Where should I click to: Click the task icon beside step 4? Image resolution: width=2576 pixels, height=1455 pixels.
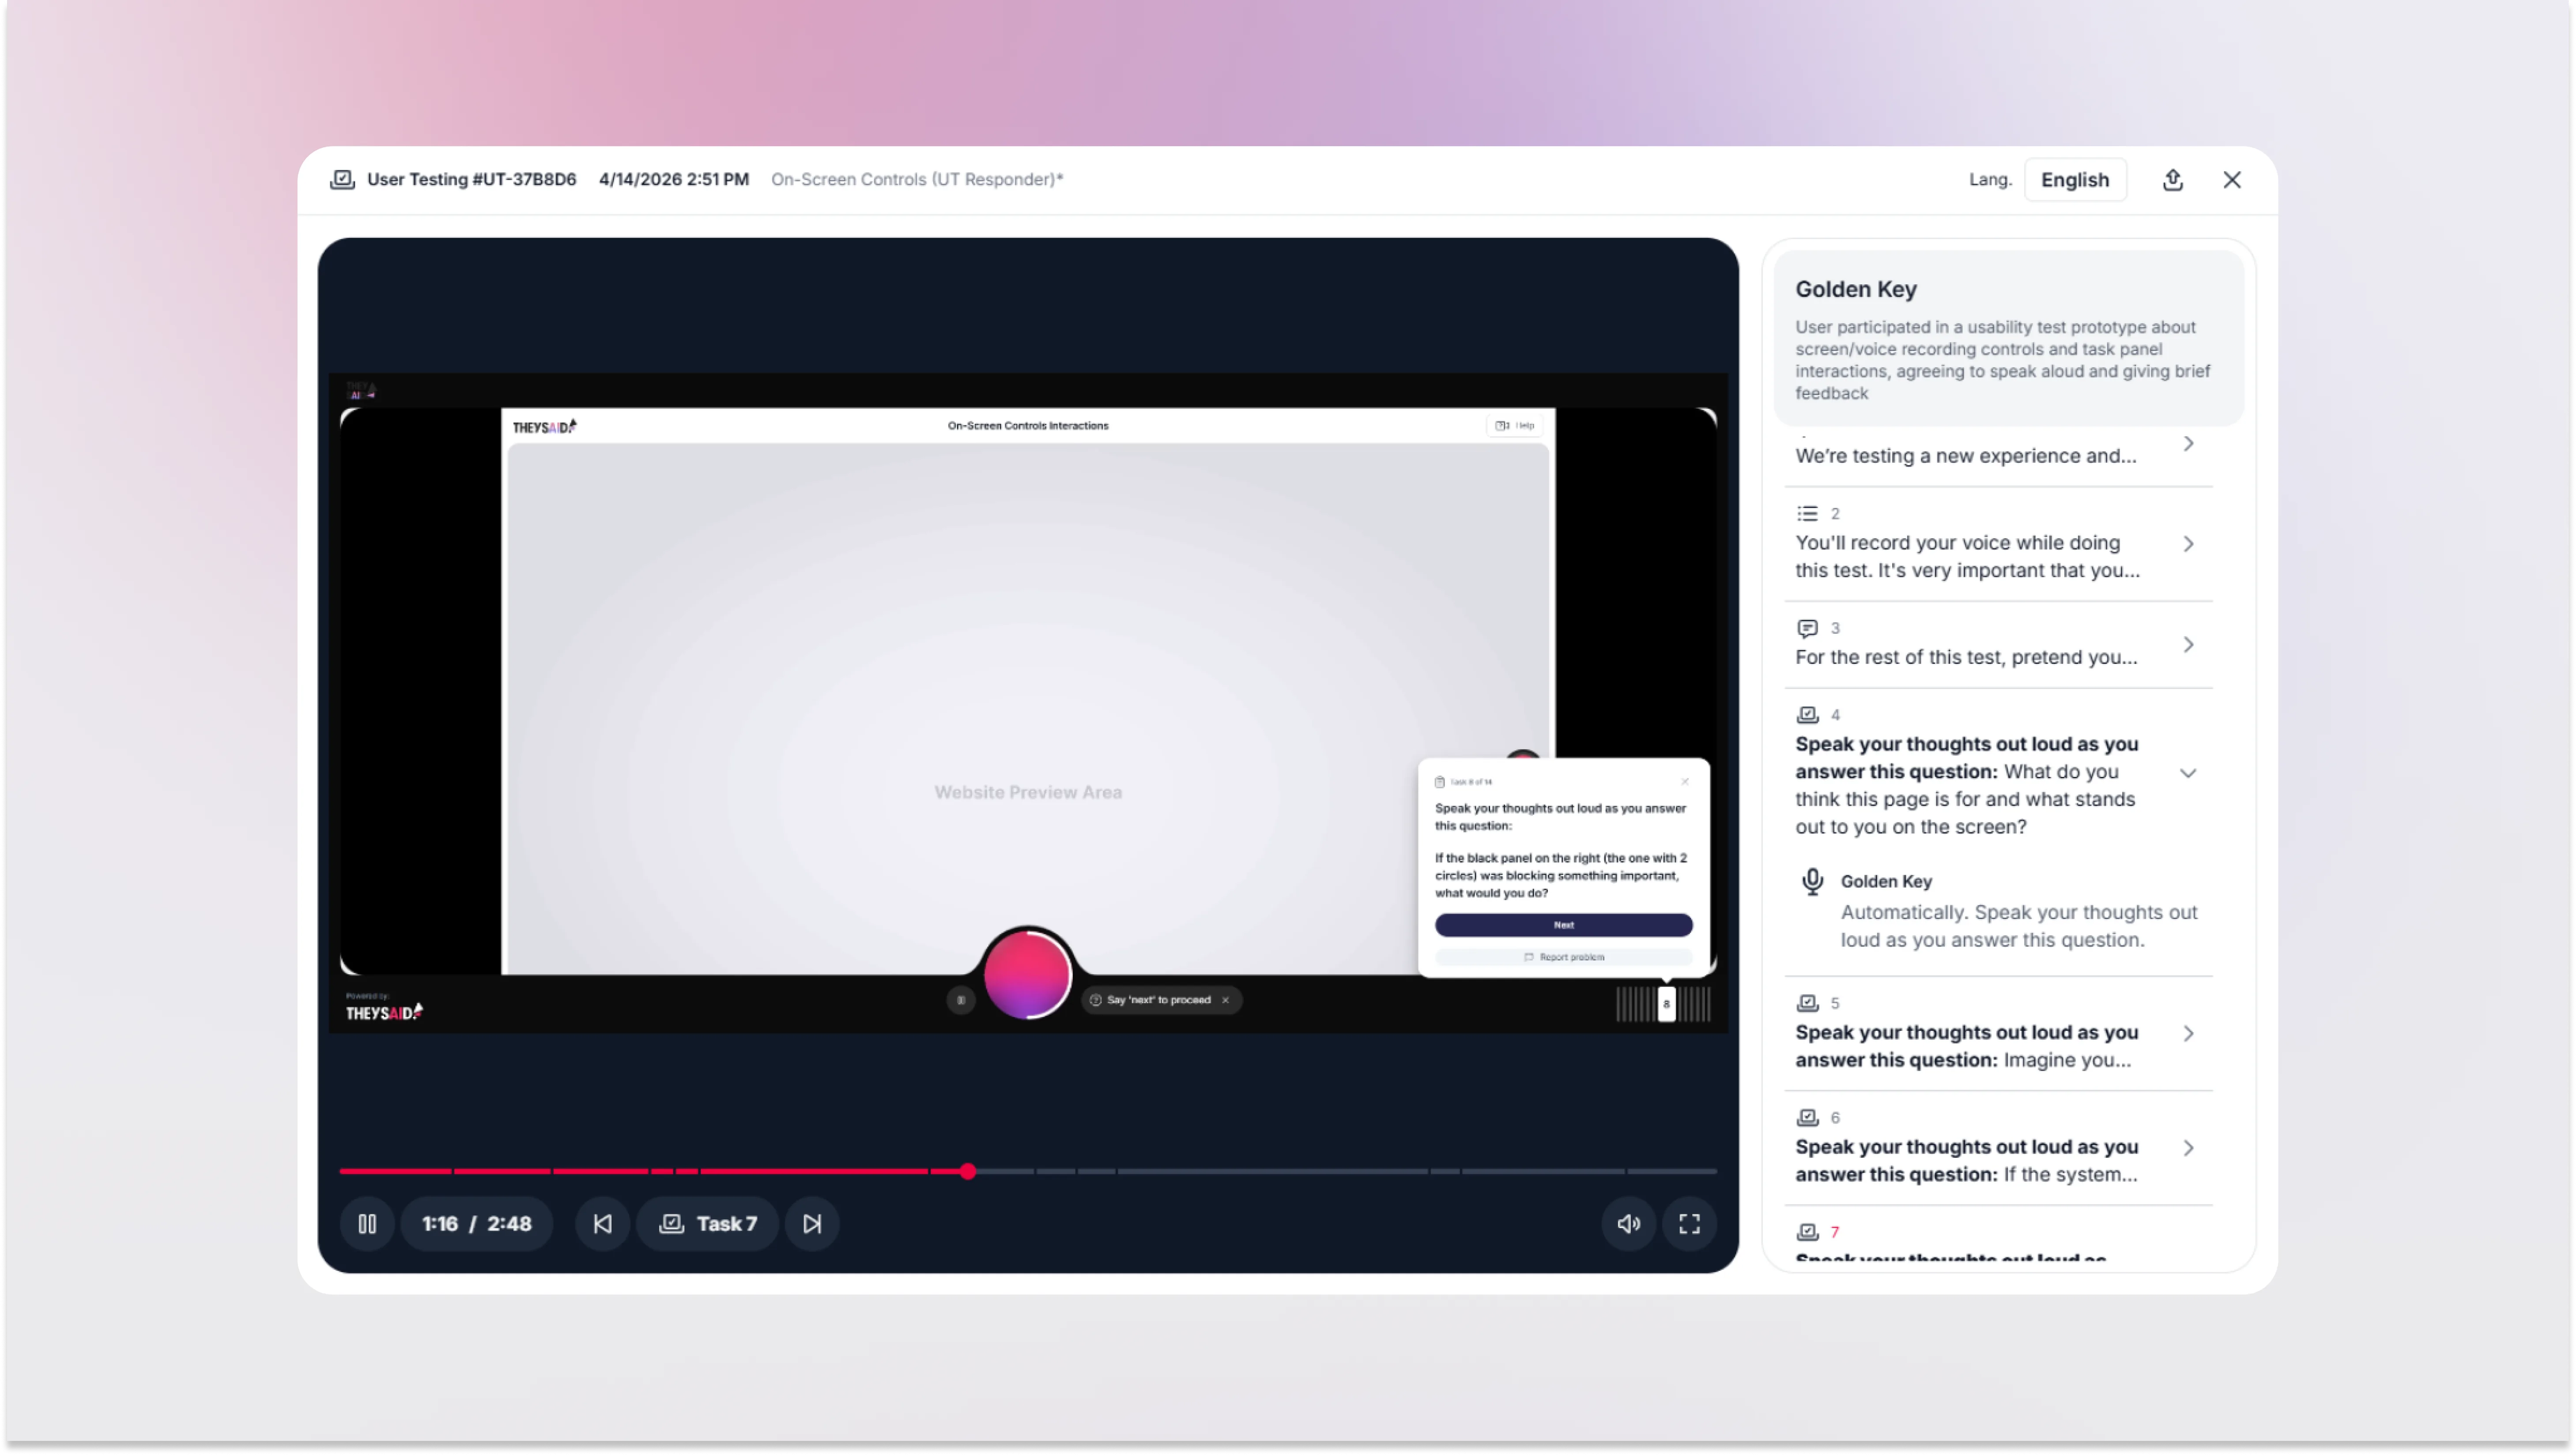tap(1807, 715)
